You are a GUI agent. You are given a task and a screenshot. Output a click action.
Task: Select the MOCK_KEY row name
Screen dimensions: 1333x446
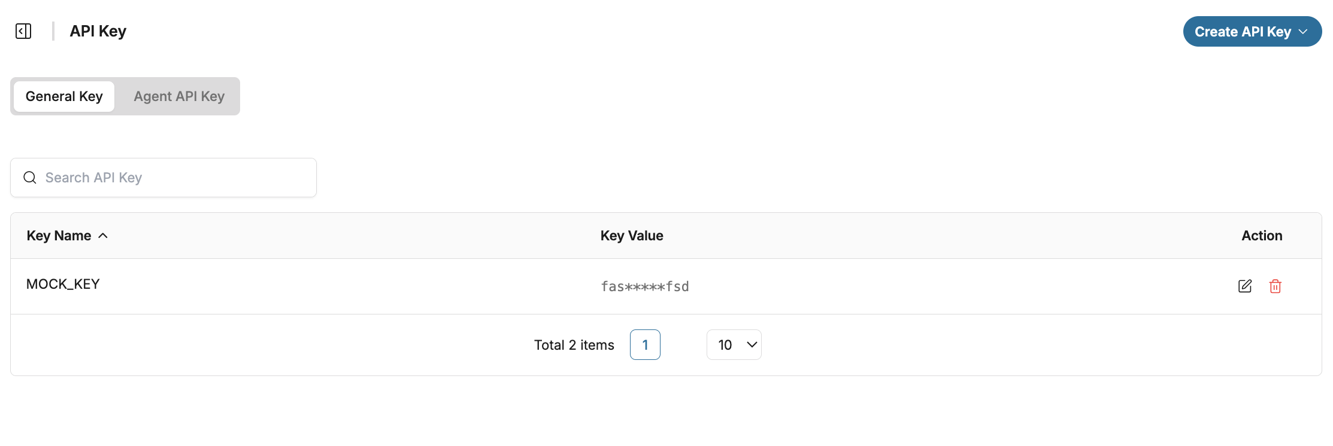click(63, 284)
